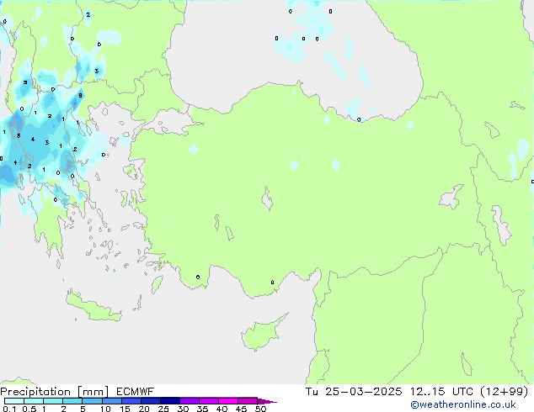534x412 pixels.
Task: Click the island of Crete
Action: (93, 306)
